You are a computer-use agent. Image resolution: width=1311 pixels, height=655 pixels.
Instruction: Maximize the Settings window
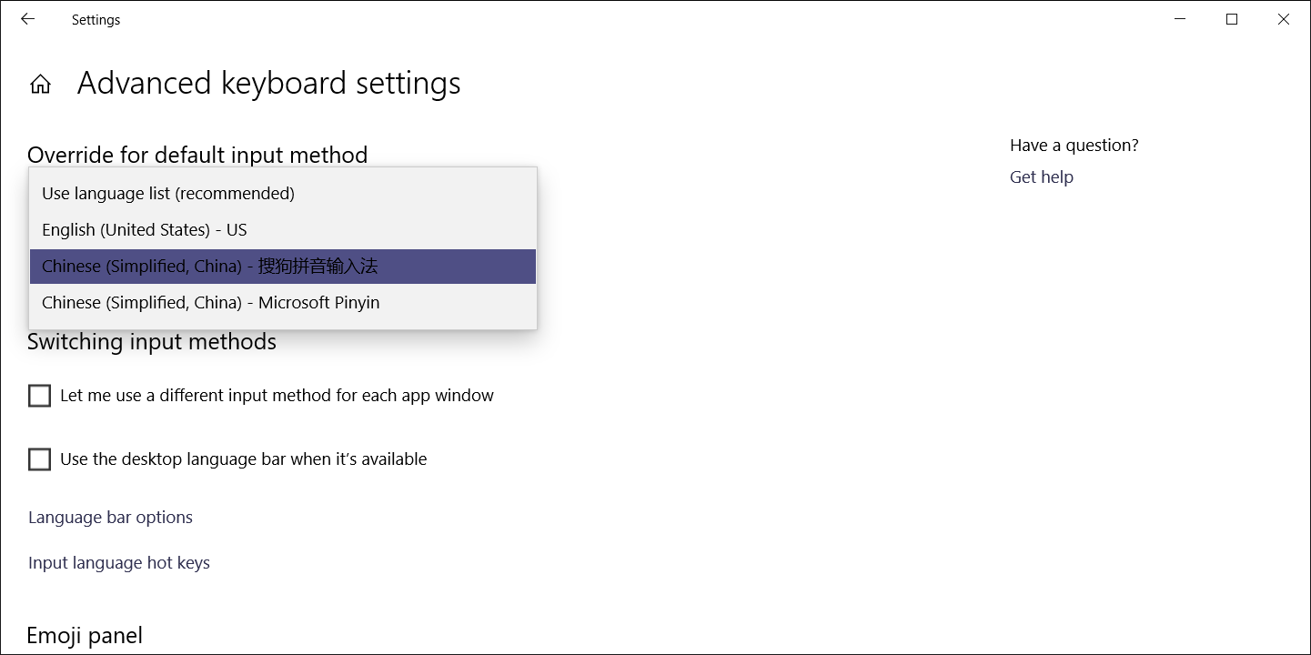point(1232,19)
